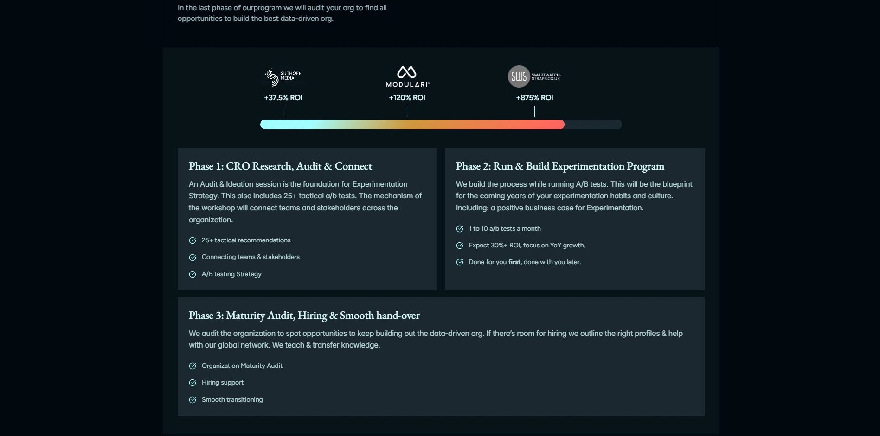Open Phase 3: Maturity Audit heading

pos(304,316)
